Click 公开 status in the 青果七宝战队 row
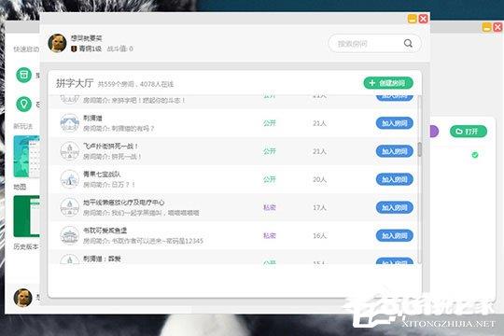This screenshot has height=336, width=504. [270, 179]
